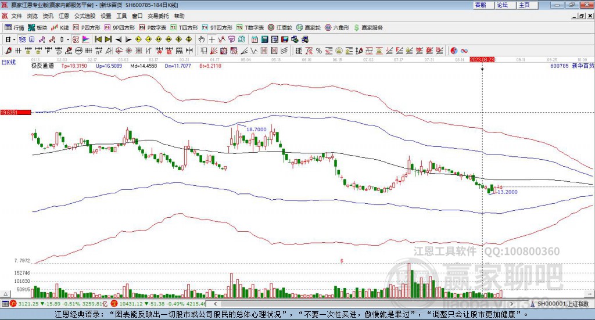Open the 9P四方形 tool
This screenshot has height=320, width=595.
120,28
